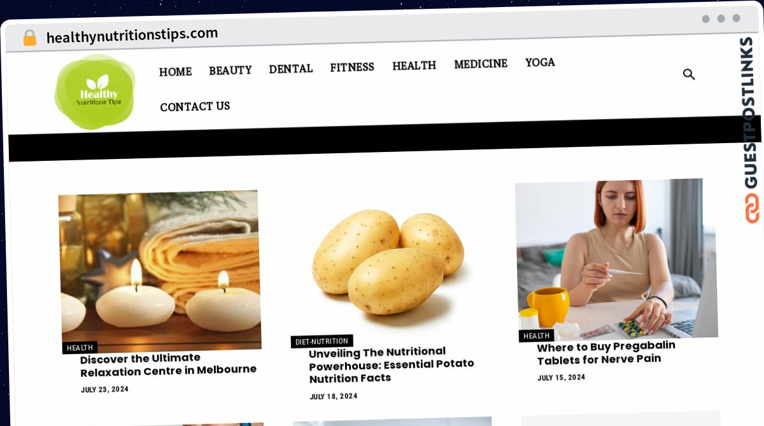Go to the HOME menu item
This screenshot has width=764, height=426.
pyautogui.click(x=175, y=72)
